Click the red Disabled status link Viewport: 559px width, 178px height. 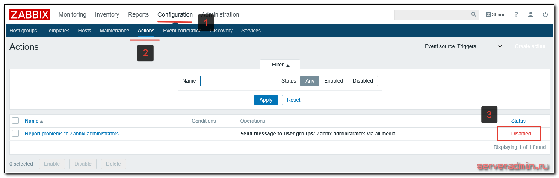(521, 134)
